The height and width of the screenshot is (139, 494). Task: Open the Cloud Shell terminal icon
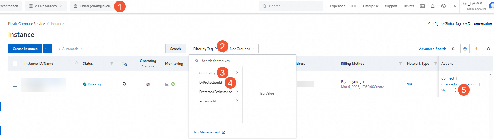pos(422,6)
